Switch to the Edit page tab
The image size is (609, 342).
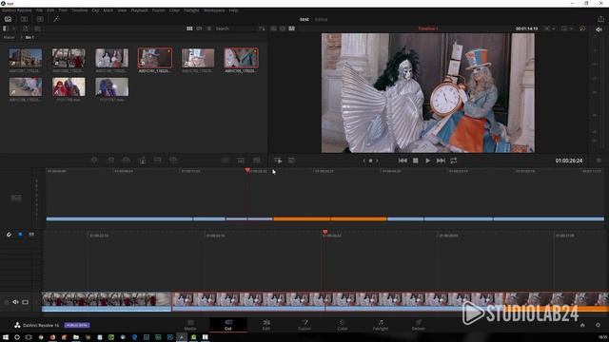click(266, 325)
